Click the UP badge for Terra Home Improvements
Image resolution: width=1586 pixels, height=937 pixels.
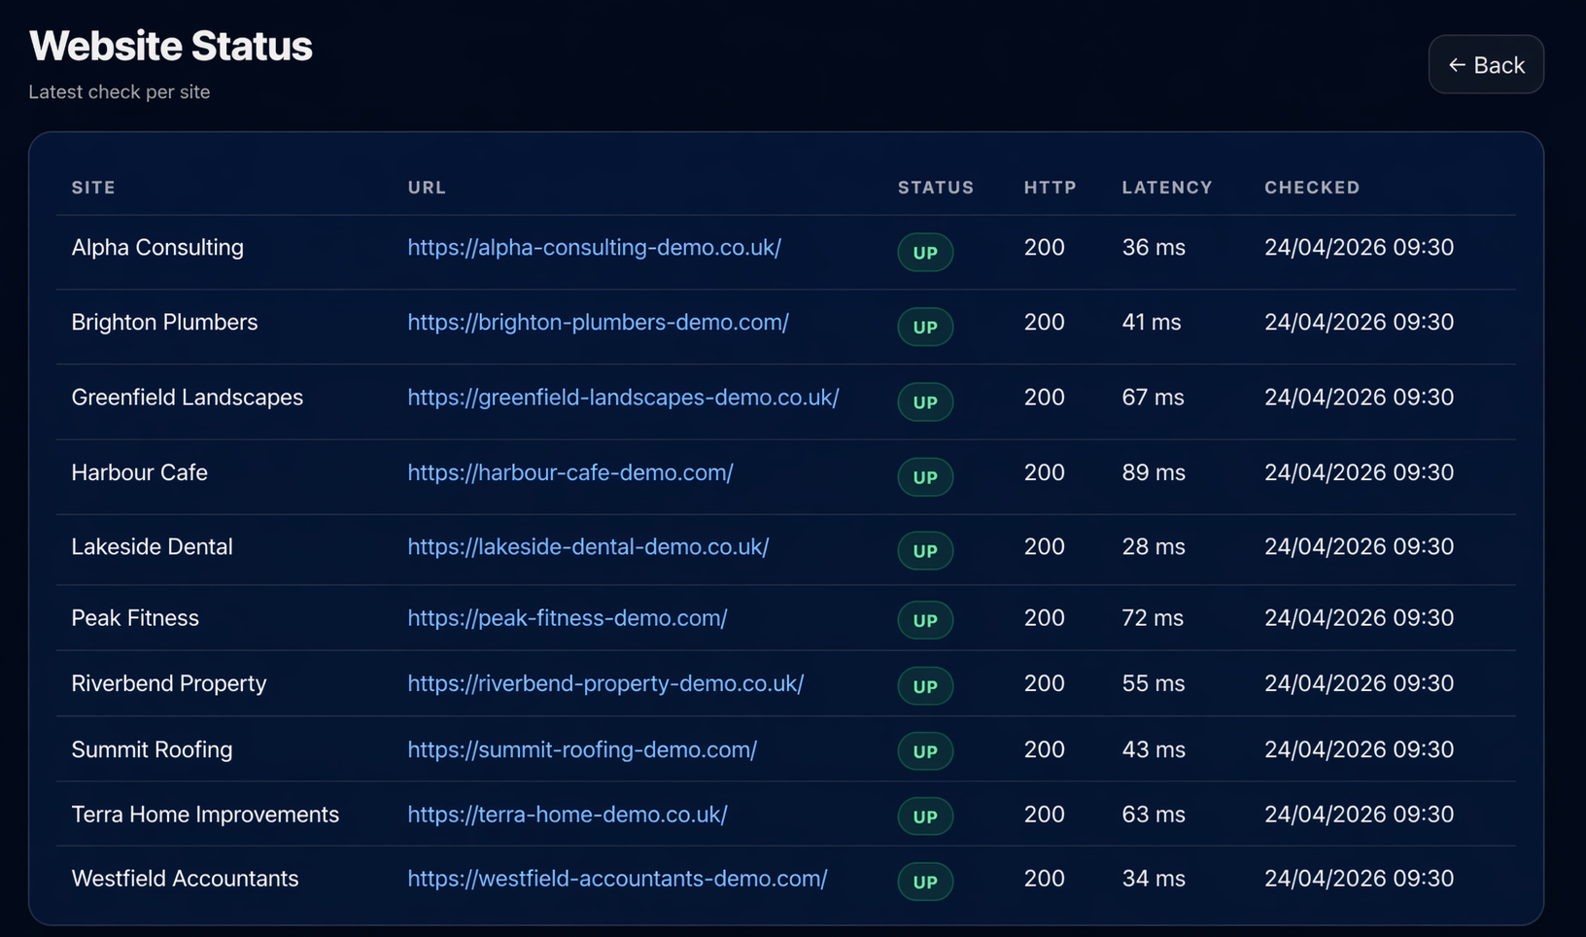925,817
